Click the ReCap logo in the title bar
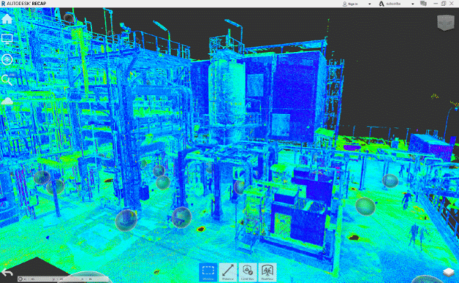The image size is (459, 283). 4,4
